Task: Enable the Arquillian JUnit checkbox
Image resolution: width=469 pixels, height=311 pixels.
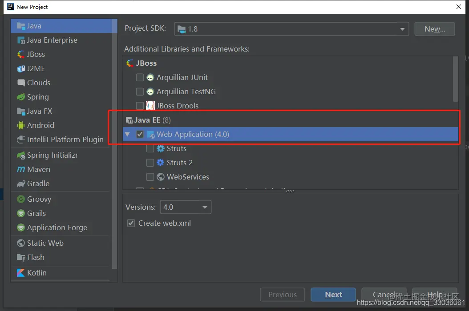Action: point(140,78)
